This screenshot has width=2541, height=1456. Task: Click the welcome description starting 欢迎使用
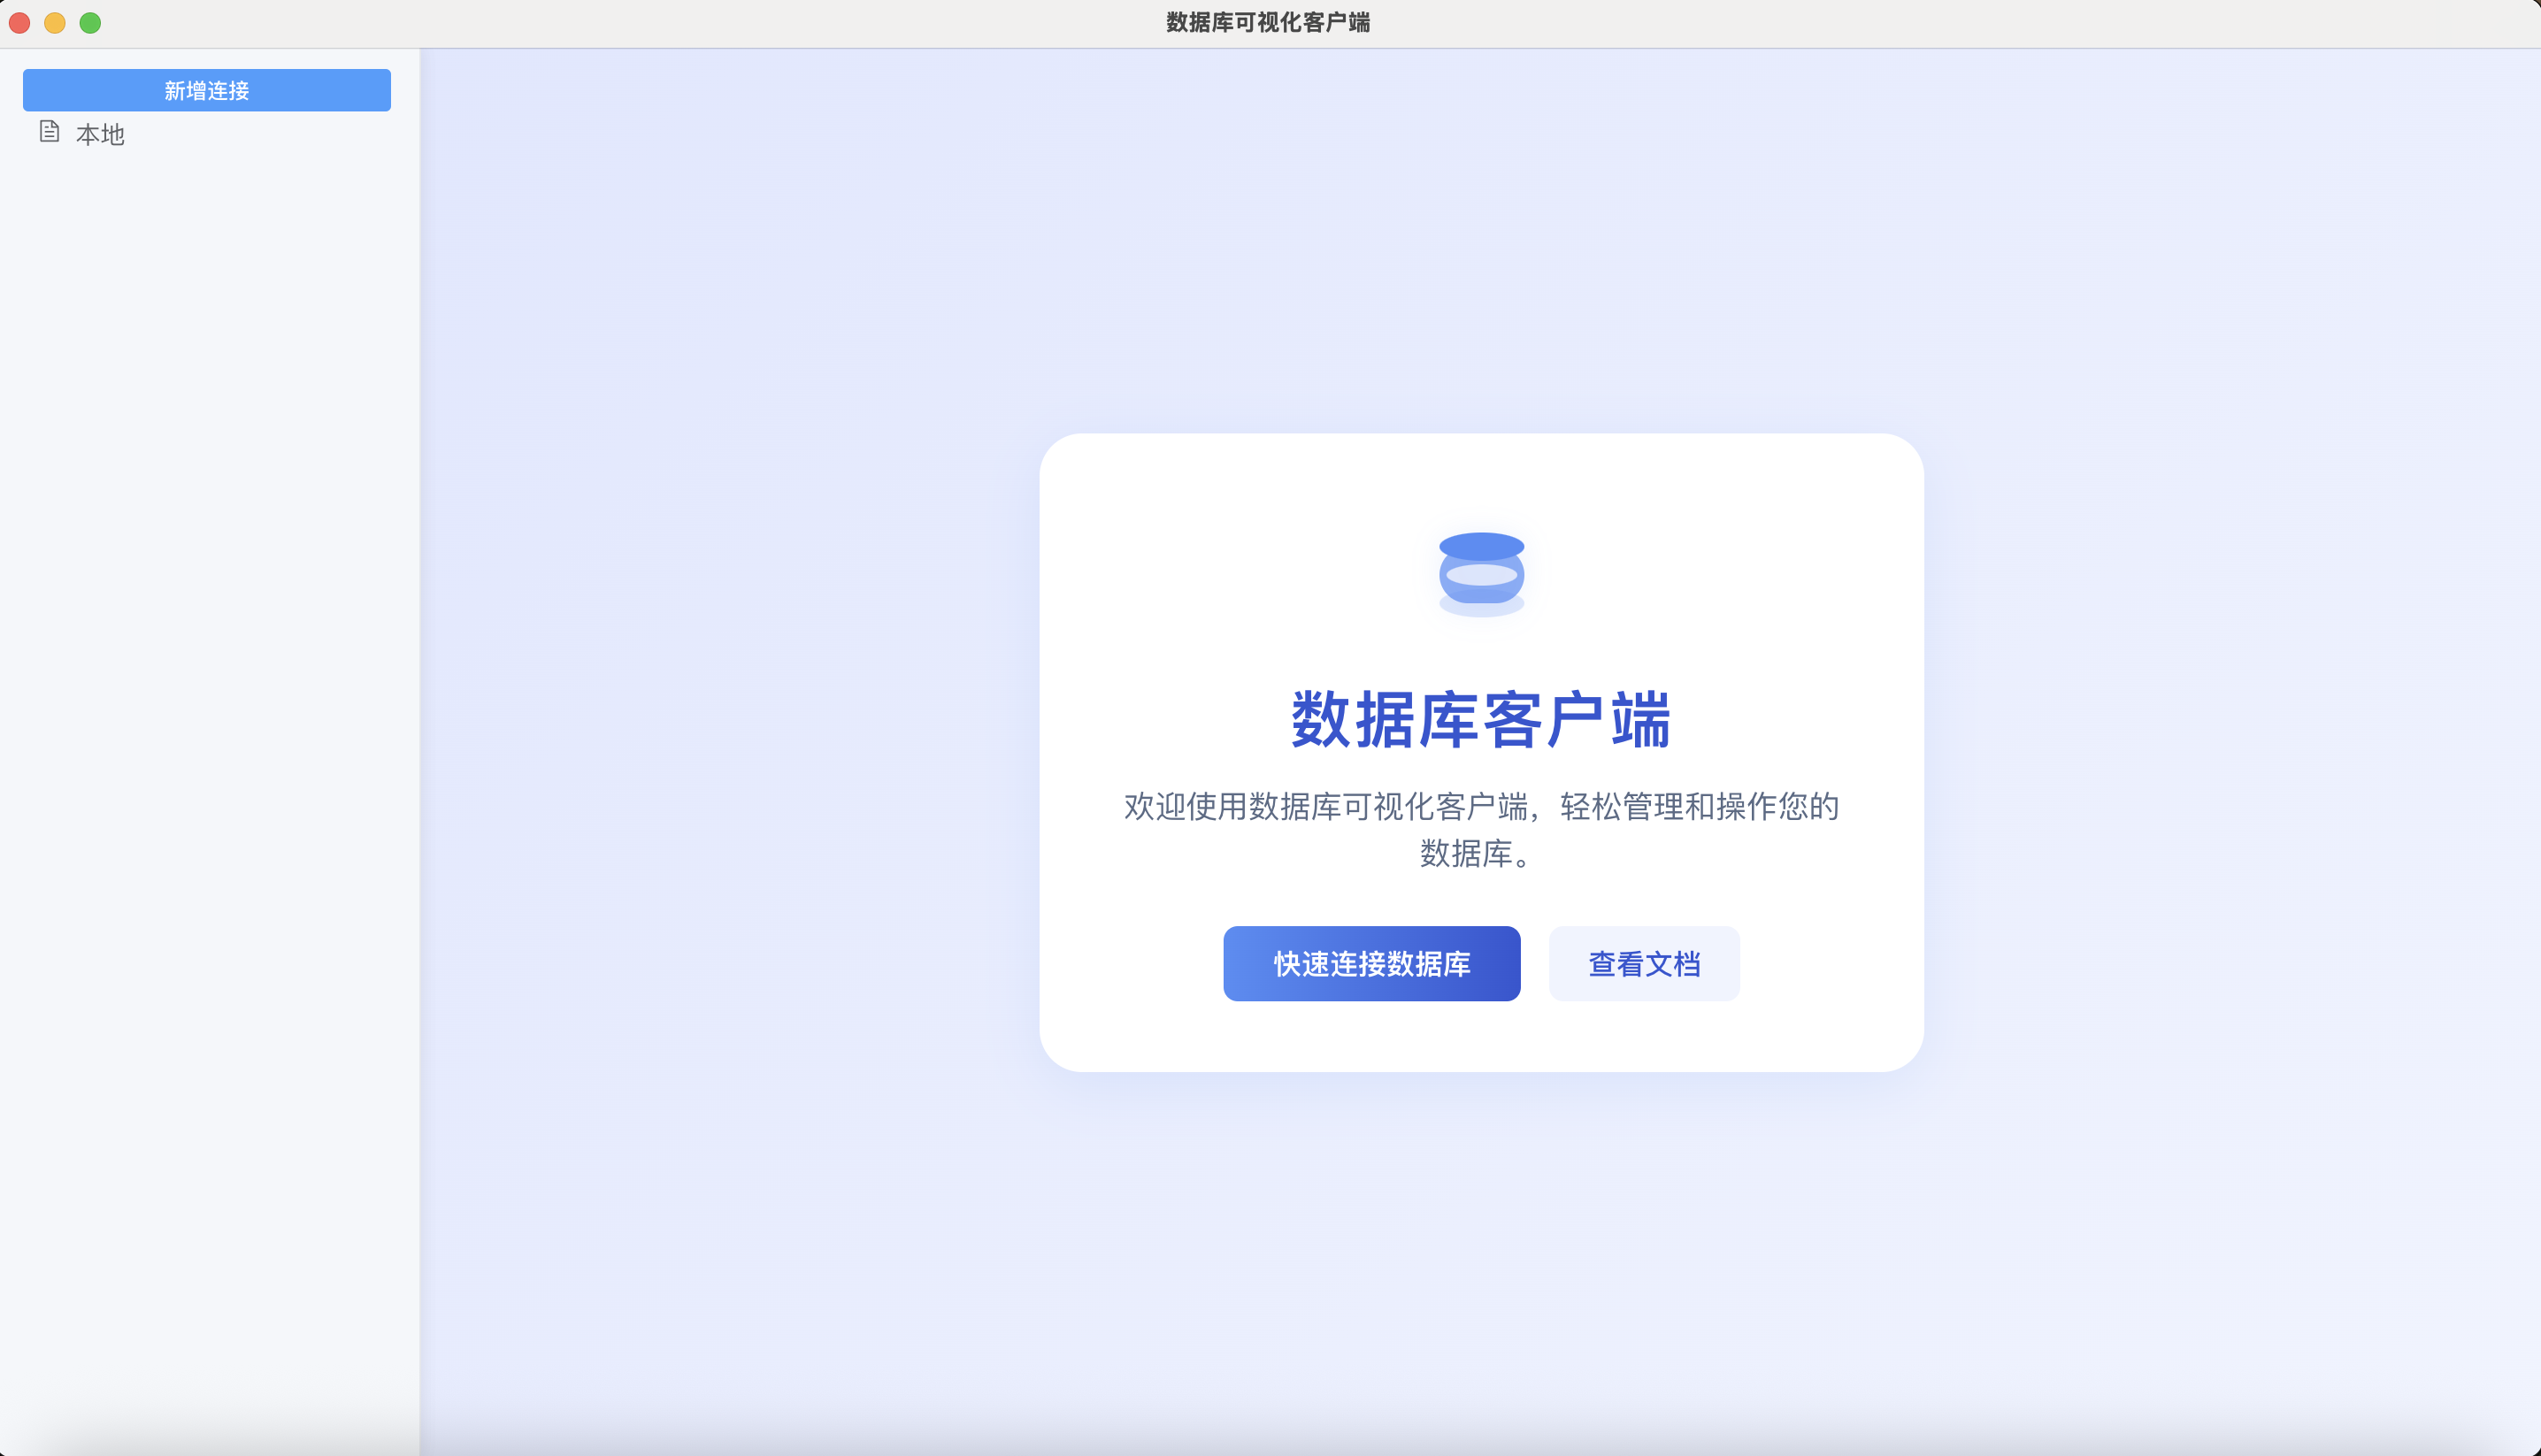(1481, 806)
